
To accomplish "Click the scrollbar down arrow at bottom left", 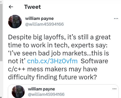I will 1,97.
